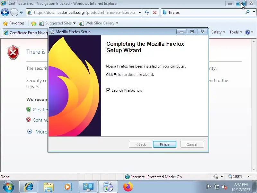Open Web Slice Gallery link
This screenshot has width=257, height=193.
[100, 23]
